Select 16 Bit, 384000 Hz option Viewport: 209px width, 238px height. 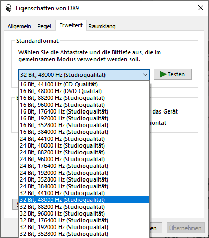84,132
